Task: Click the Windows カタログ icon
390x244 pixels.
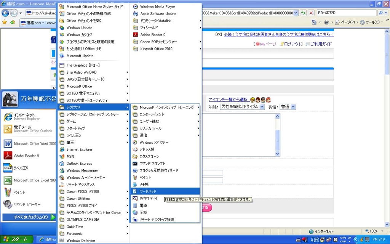Action: [62, 35]
